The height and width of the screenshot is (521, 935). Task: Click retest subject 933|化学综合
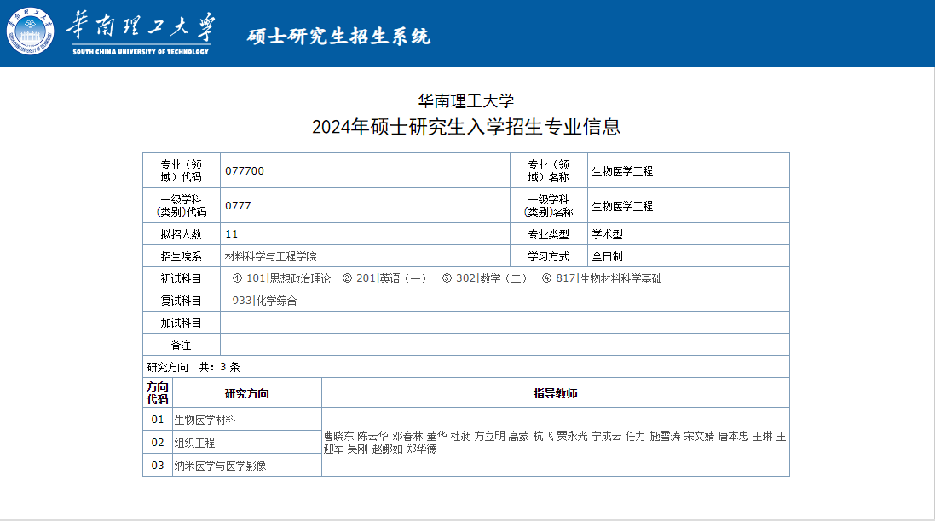(264, 301)
